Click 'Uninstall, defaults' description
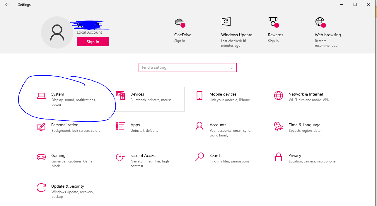The width and height of the screenshot is (377, 206). click(x=144, y=131)
